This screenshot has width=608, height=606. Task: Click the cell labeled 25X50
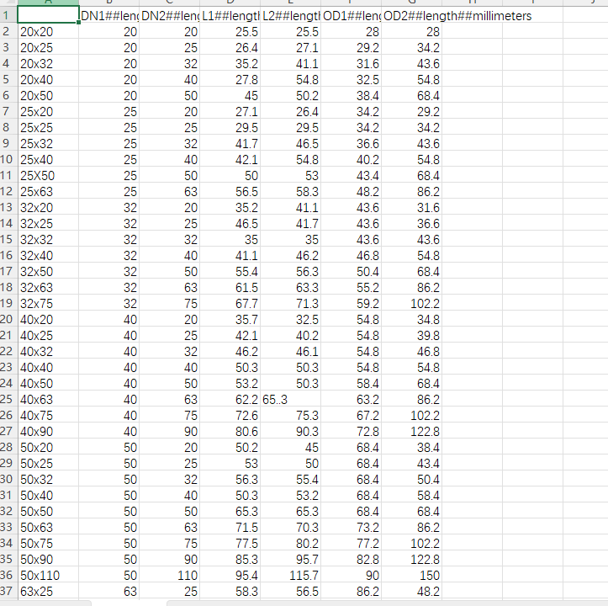(47, 175)
